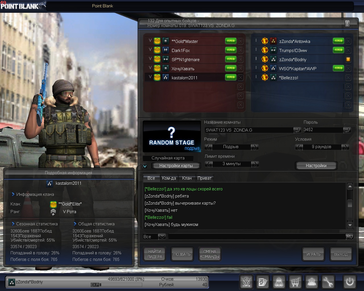Viewport: 364px width, 291px height.
Task: Toggle ready status for WSG*Kapitan*AWP
Action: point(338,68)
